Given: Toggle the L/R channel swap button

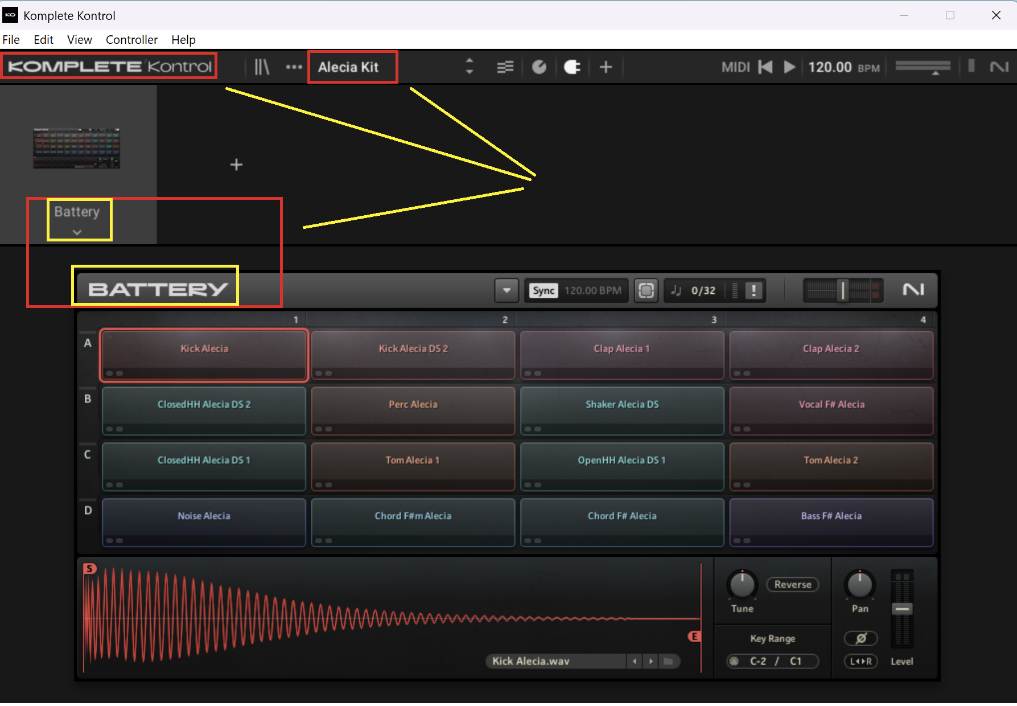Looking at the screenshot, I should coord(860,661).
